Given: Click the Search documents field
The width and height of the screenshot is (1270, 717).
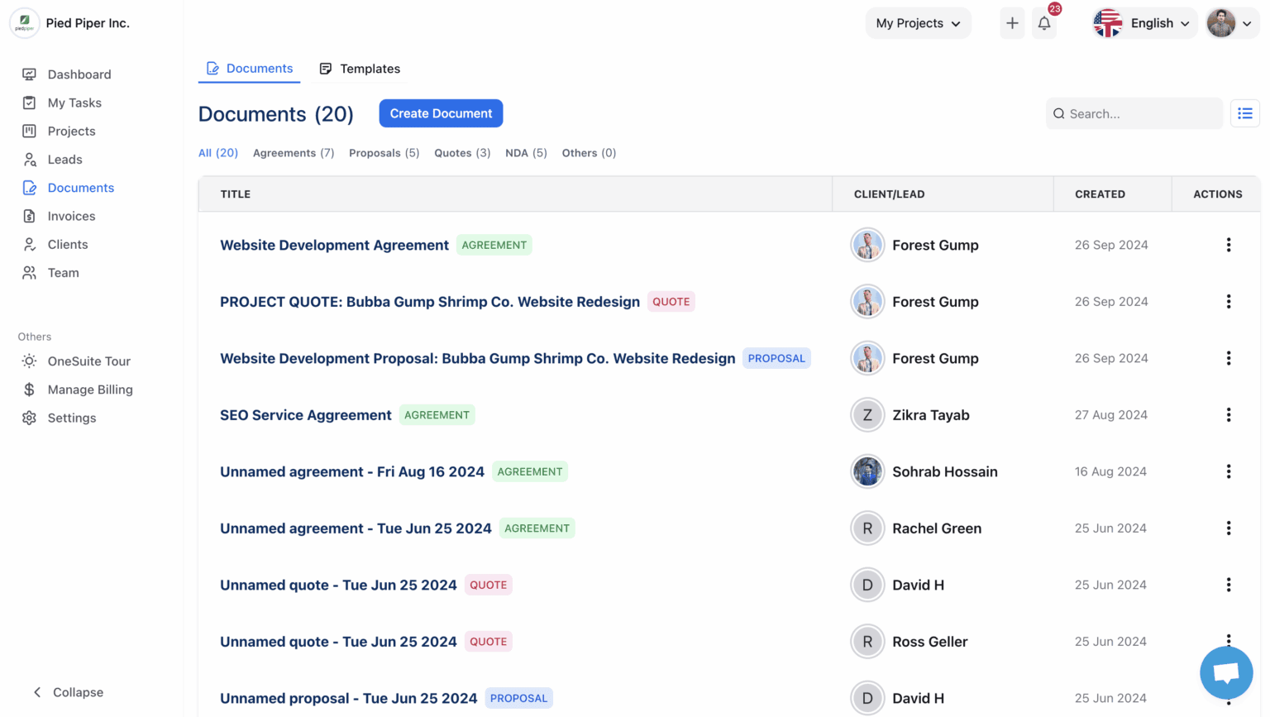Looking at the screenshot, I should (x=1134, y=113).
